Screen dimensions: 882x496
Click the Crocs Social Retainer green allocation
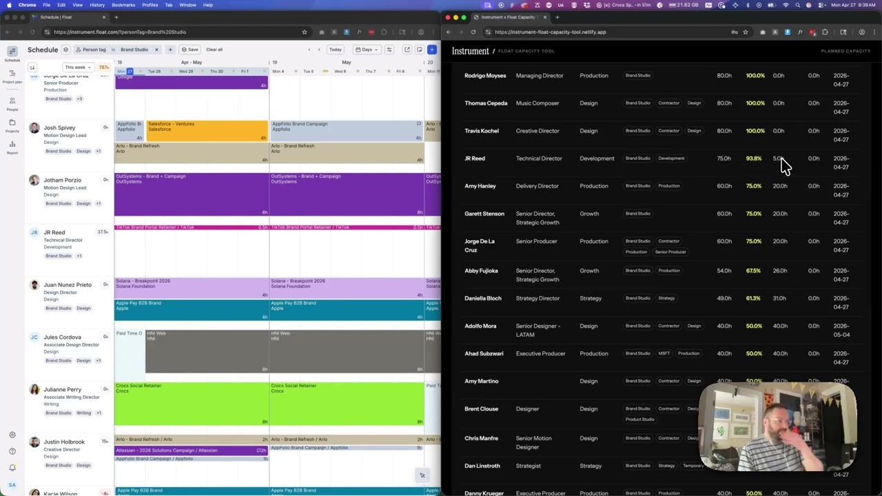(192, 404)
